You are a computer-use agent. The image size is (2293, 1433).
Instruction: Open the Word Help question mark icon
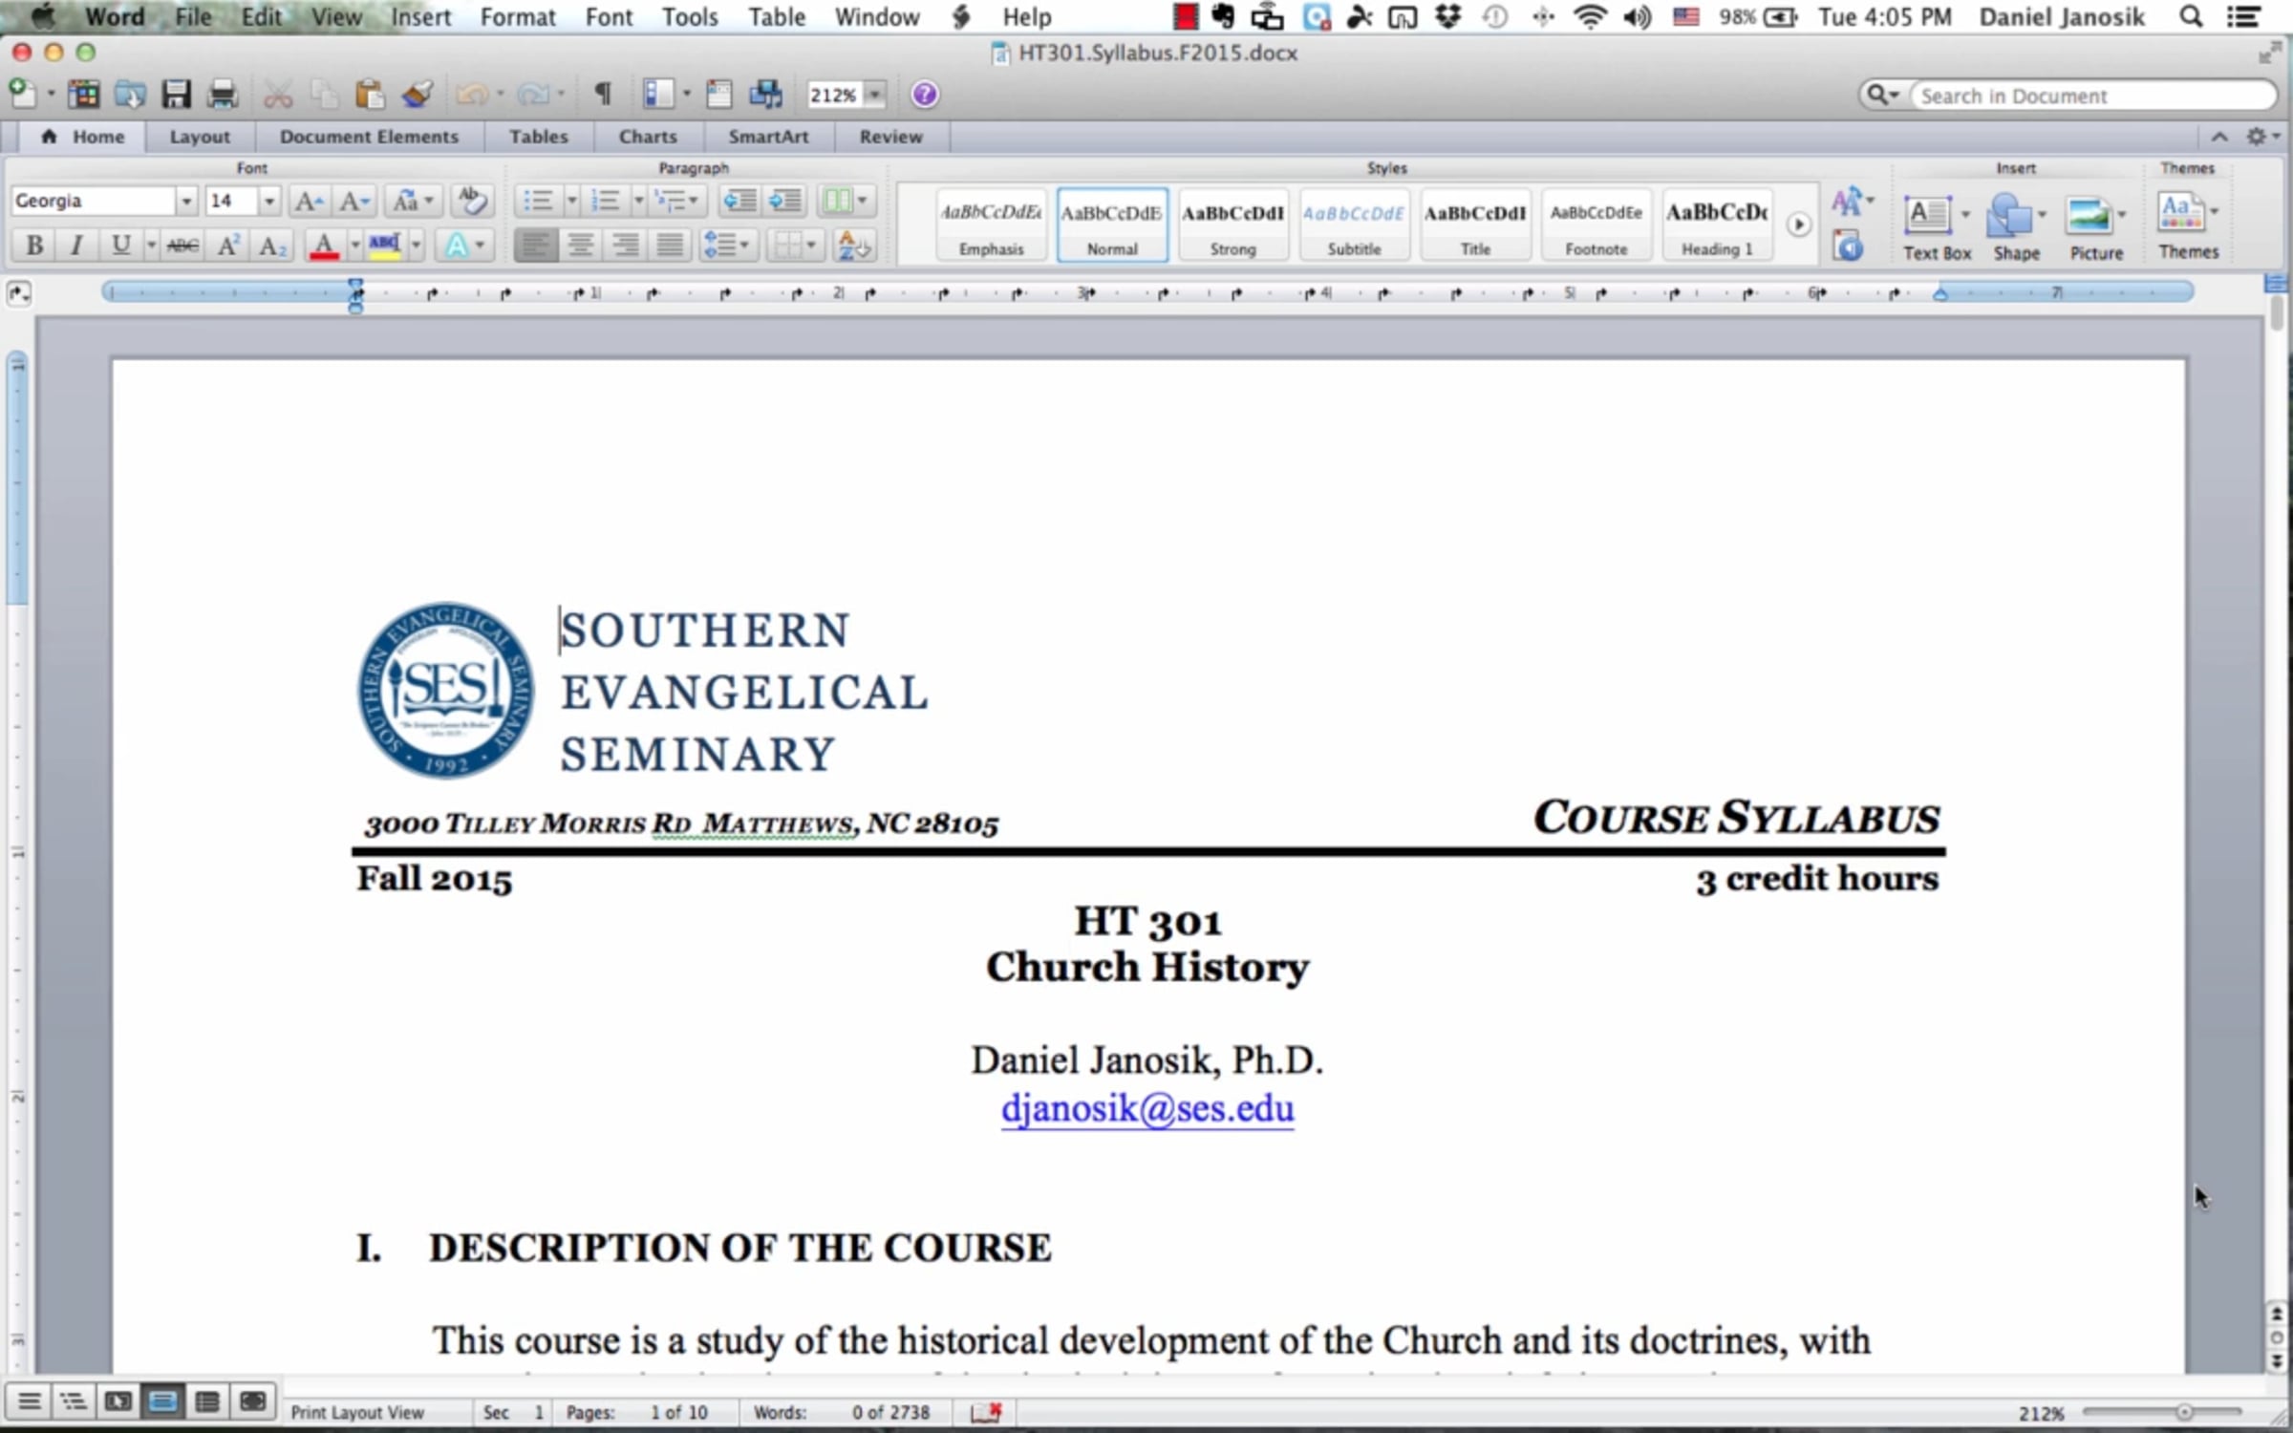click(x=924, y=94)
